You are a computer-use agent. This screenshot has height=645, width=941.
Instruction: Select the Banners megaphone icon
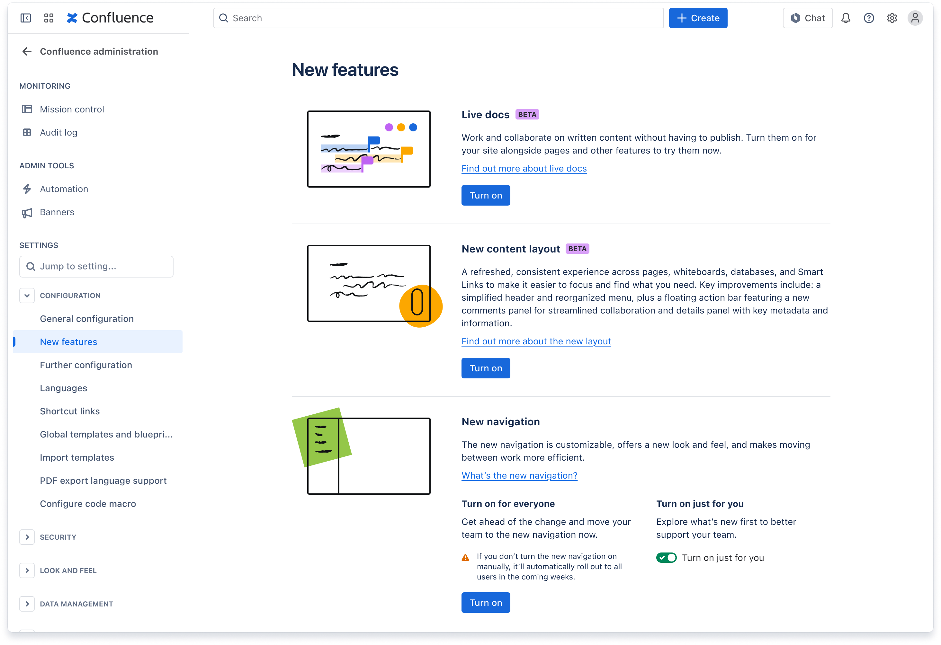[27, 212]
